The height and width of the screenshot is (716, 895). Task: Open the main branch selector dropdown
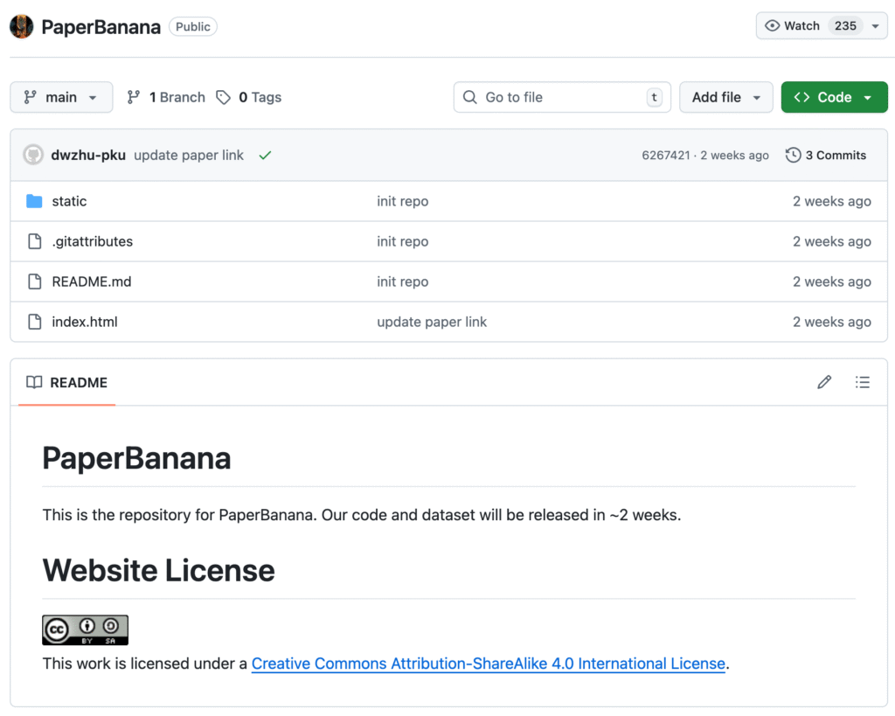pyautogui.click(x=61, y=97)
